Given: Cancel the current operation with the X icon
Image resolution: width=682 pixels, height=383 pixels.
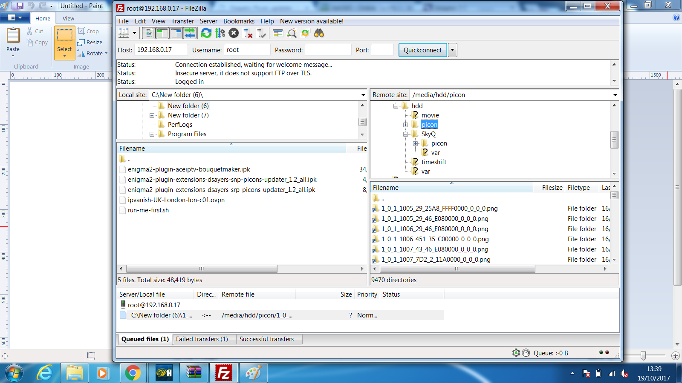Looking at the screenshot, I should point(234,33).
